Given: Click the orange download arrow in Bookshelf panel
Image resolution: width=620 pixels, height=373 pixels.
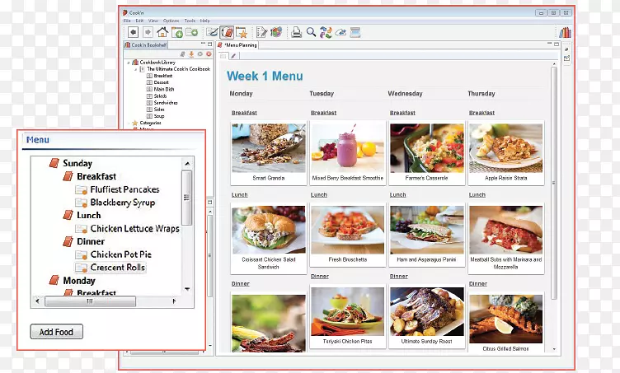Looking at the screenshot, I should click(191, 54).
